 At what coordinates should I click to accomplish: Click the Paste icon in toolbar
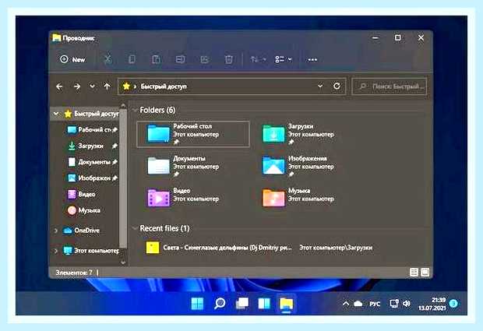[x=156, y=59]
